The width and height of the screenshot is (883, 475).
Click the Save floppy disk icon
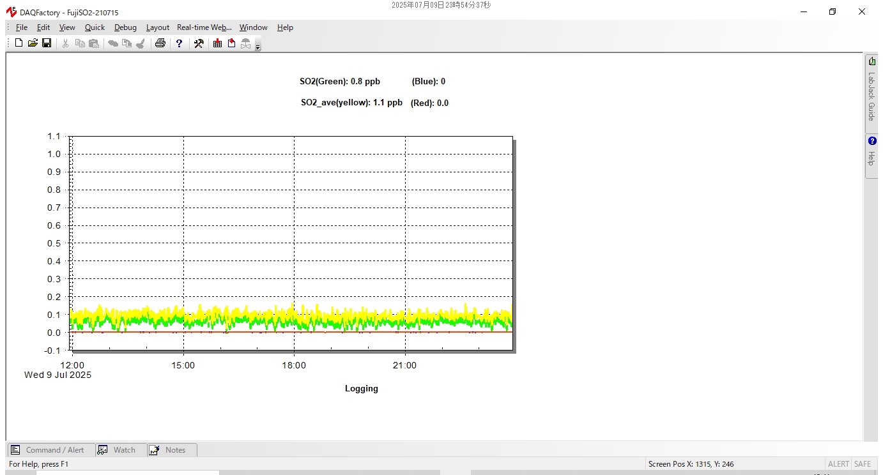(x=47, y=43)
